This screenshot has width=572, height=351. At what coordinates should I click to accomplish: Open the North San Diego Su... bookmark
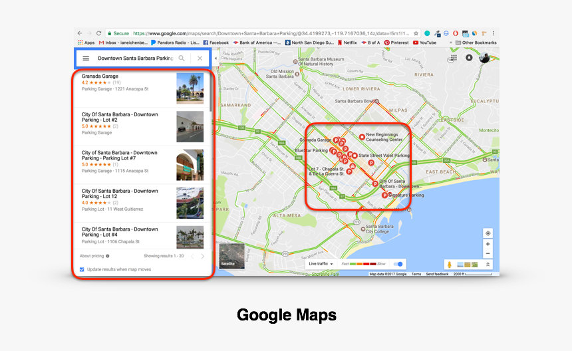309,43
